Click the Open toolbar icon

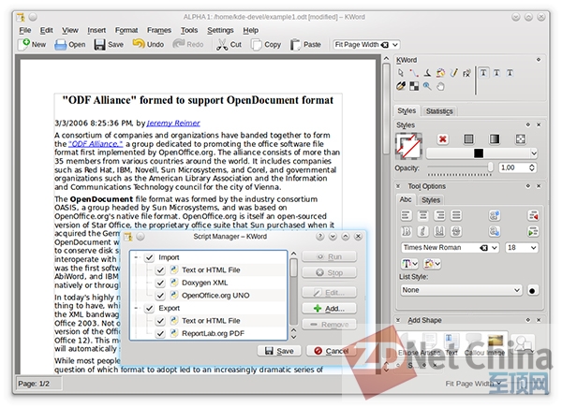point(61,45)
